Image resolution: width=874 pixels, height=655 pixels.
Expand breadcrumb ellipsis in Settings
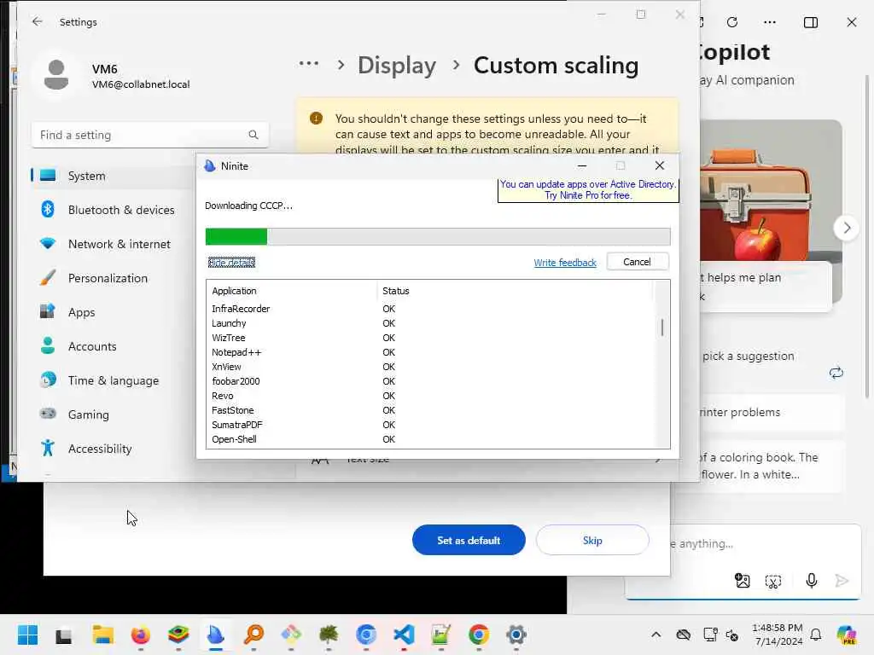(x=308, y=64)
